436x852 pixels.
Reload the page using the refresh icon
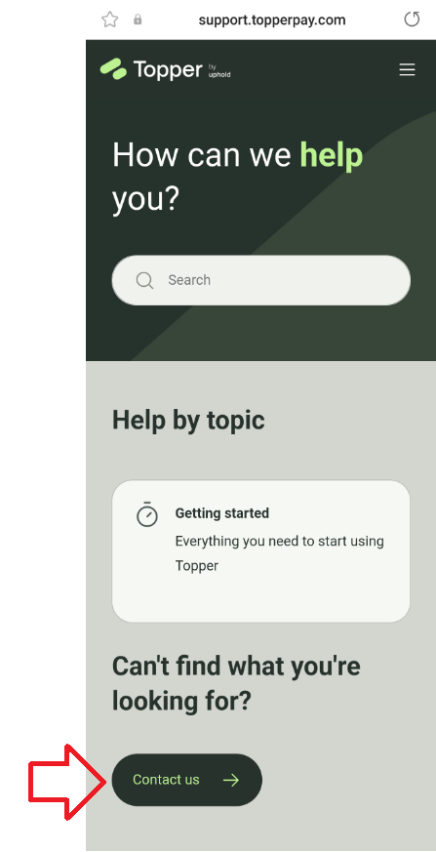pyautogui.click(x=413, y=20)
